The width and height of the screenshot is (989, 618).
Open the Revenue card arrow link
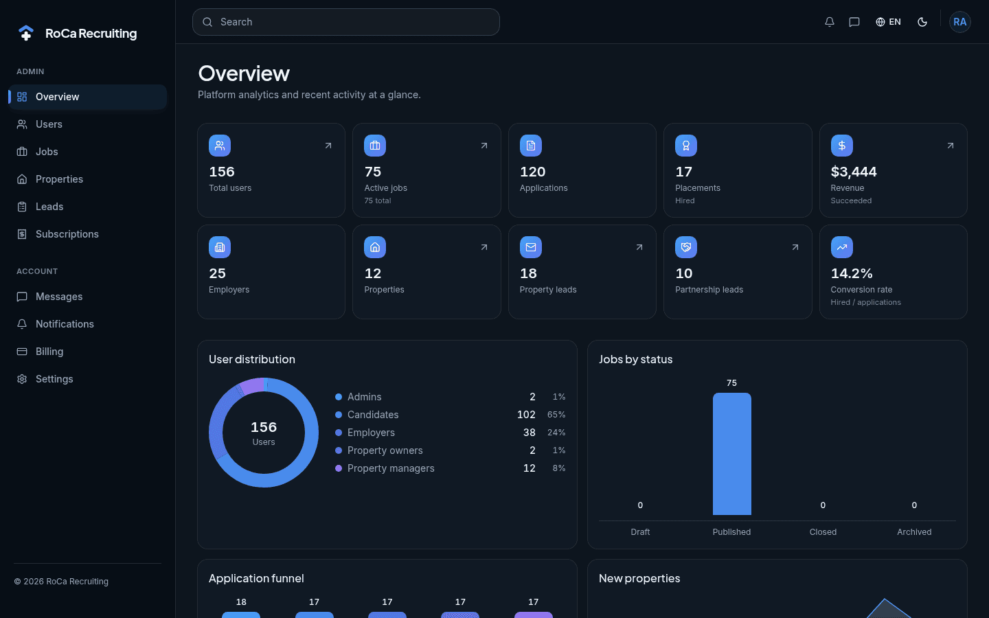click(951, 146)
